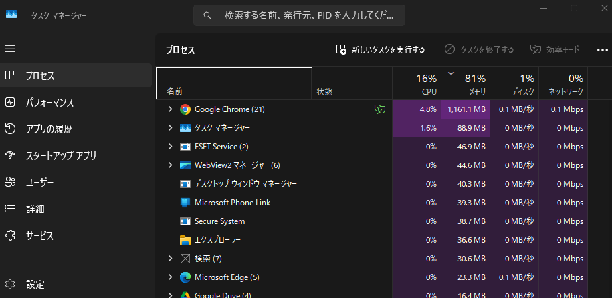The width and height of the screenshot is (612, 298).
Task: Sort by the CPU column header
Action: coord(417,83)
